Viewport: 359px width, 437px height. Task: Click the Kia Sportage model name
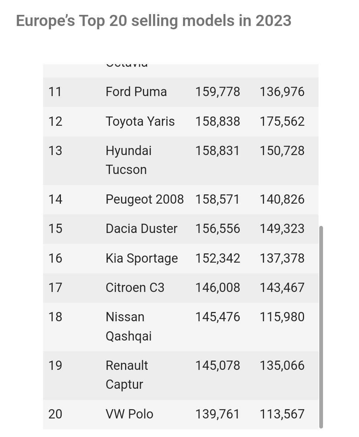141,258
